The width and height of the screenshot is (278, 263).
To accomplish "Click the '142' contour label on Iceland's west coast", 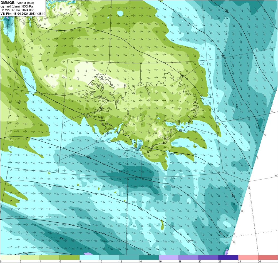I will [118, 132].
